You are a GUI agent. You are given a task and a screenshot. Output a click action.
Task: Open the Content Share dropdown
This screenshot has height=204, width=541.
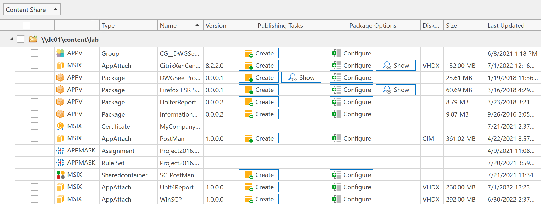[x=32, y=10]
